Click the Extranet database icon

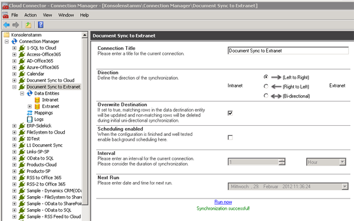(x=37, y=106)
